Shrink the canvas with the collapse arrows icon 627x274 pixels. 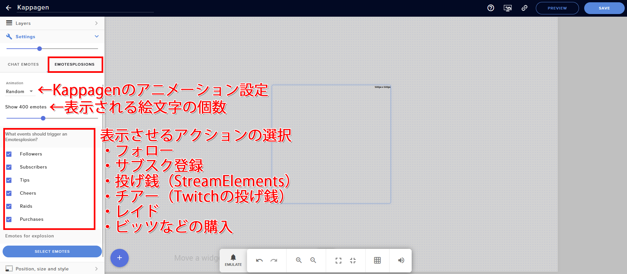pyautogui.click(x=353, y=260)
